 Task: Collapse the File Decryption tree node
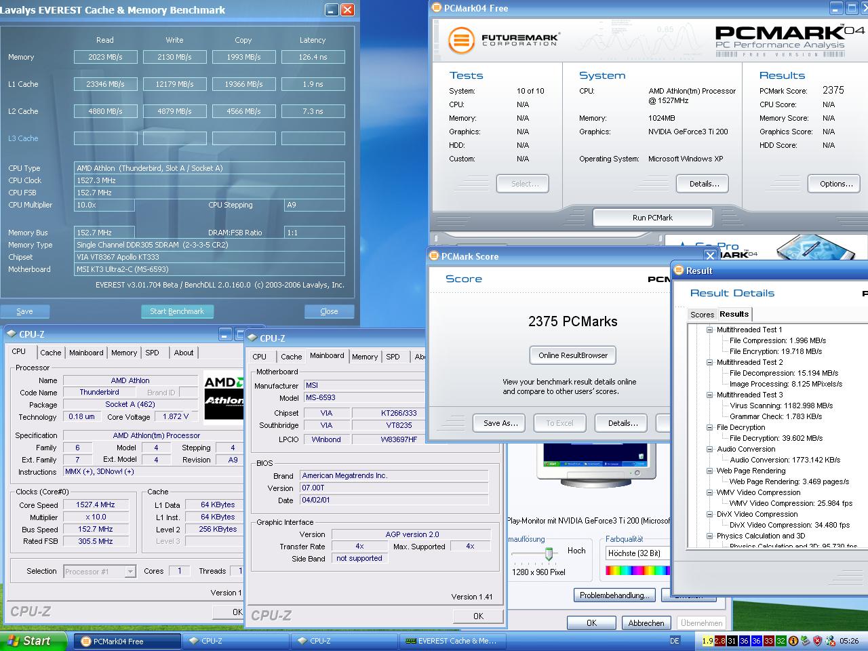709,427
